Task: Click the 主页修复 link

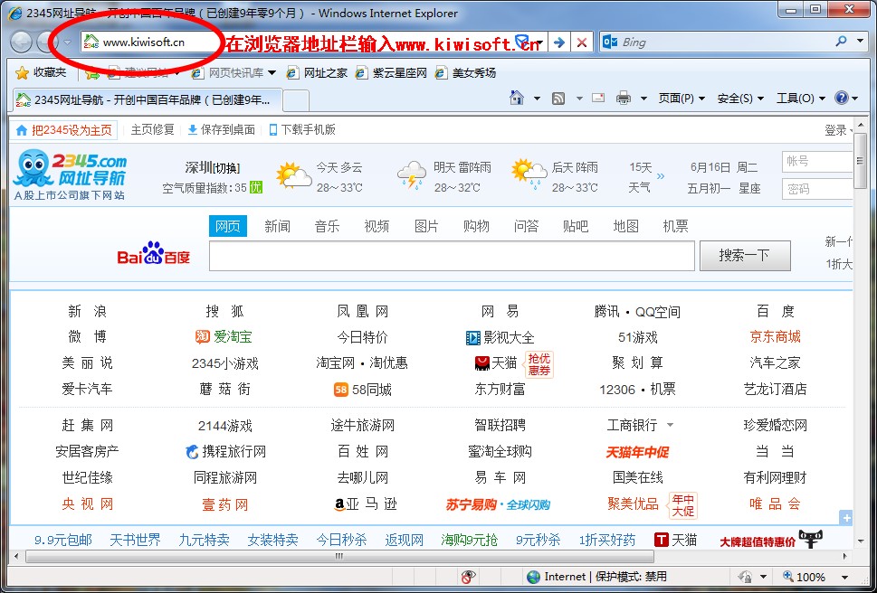Action: click(153, 130)
